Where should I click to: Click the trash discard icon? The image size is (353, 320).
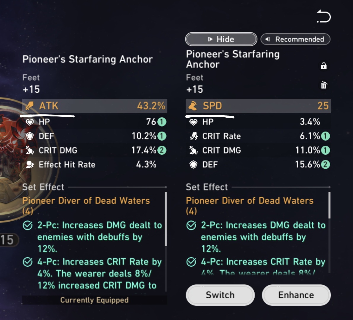(x=324, y=85)
